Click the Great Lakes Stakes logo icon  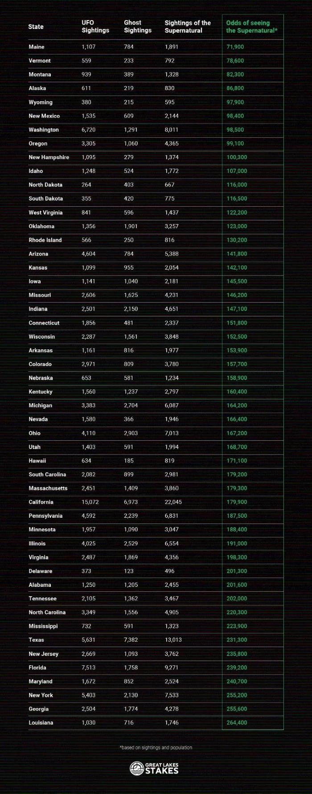[x=137, y=768]
